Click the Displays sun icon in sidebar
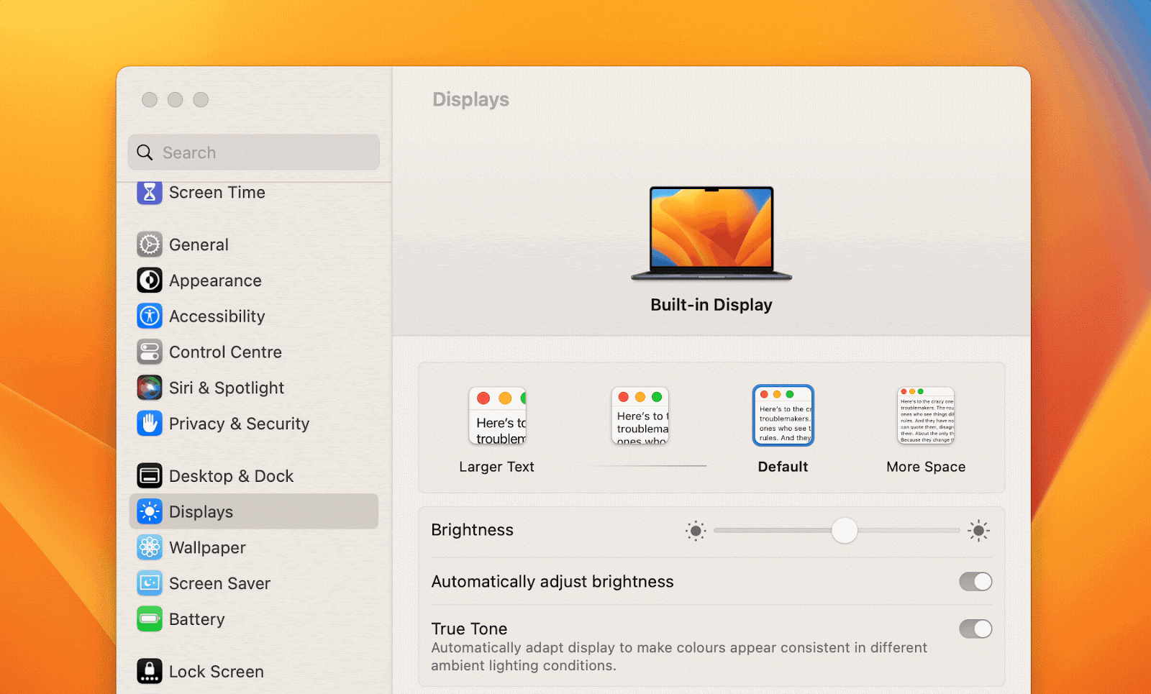Image resolution: width=1151 pixels, height=694 pixels. 150,511
